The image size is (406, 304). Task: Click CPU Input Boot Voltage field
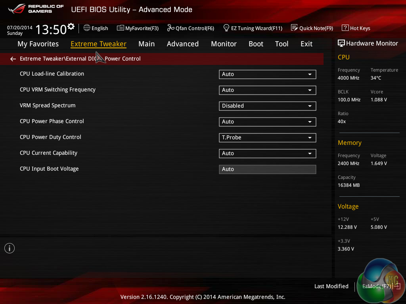268,169
